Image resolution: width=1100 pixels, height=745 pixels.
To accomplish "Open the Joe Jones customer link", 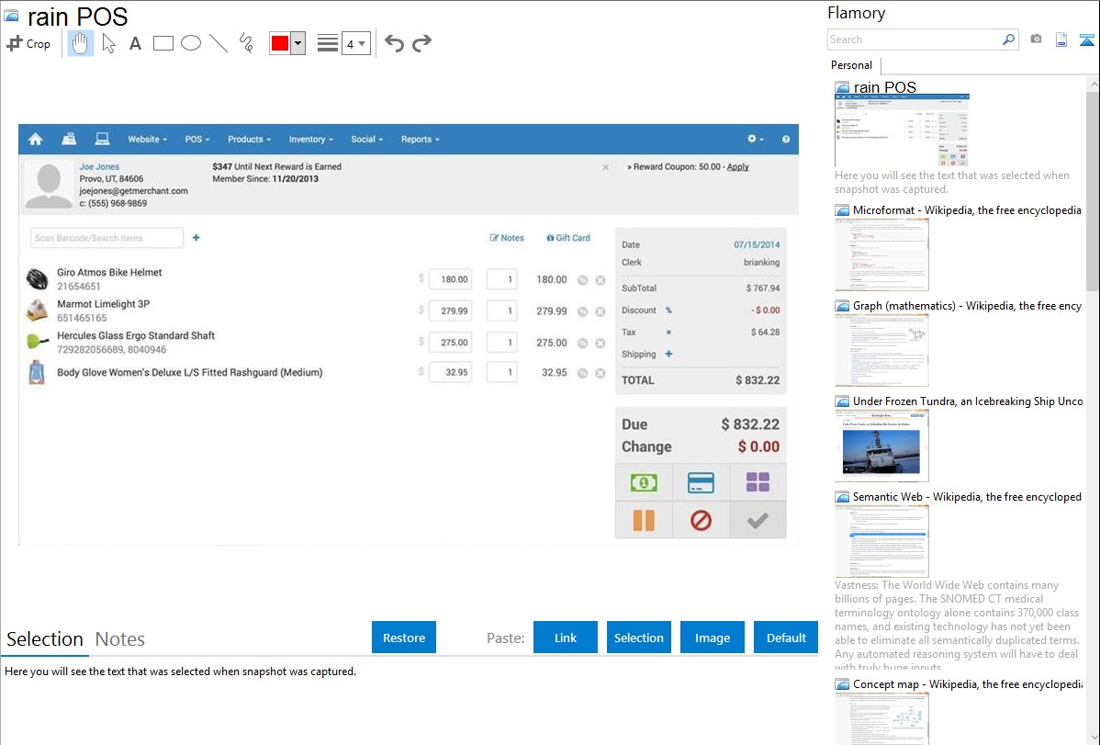I will [99, 167].
